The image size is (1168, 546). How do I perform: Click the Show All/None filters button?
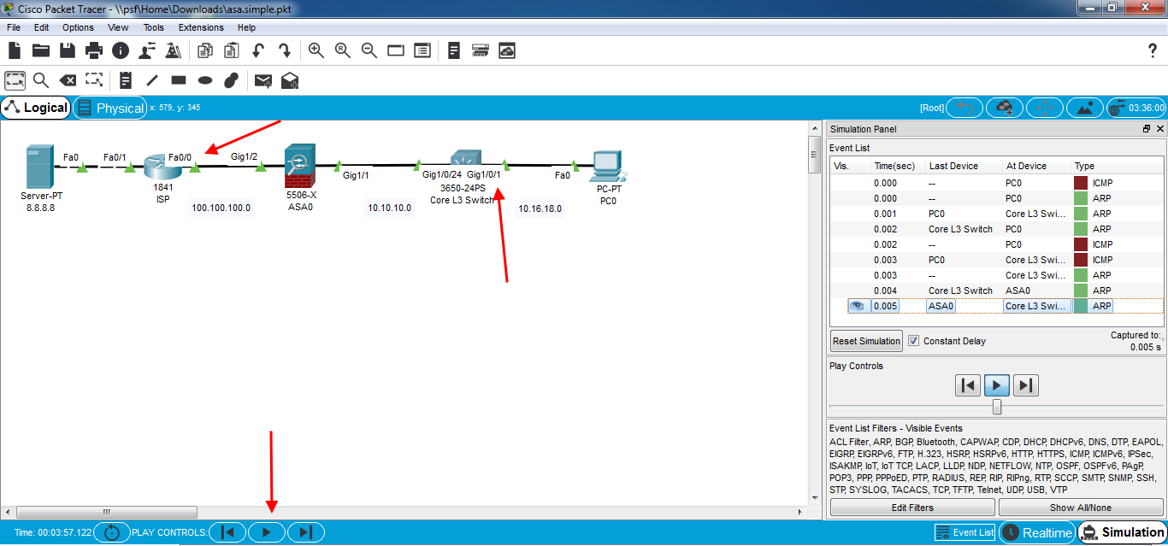click(x=1083, y=507)
